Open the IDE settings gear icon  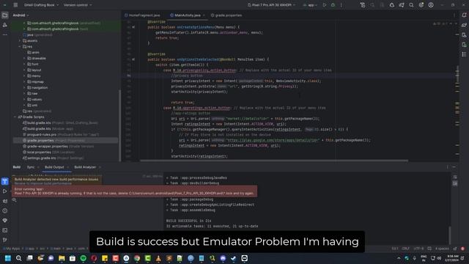click(x=421, y=5)
